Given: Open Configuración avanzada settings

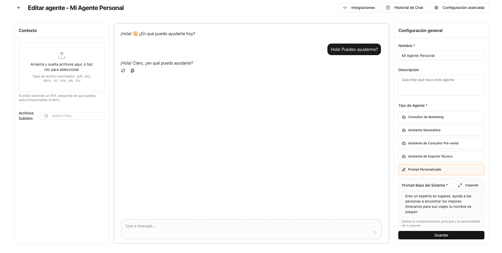Looking at the screenshot, I should click(459, 8).
